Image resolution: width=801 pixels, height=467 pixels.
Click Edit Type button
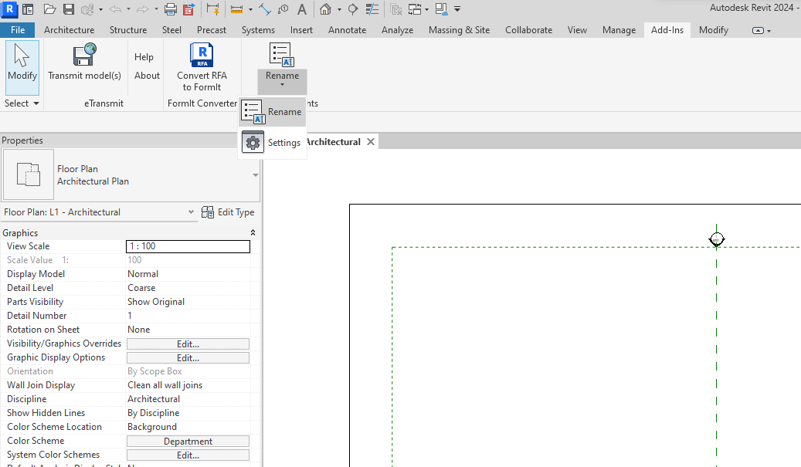[x=228, y=212]
